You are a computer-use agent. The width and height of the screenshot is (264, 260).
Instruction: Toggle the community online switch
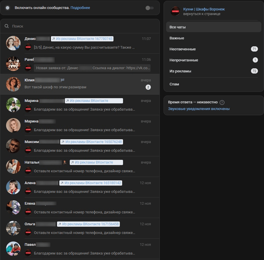coord(149,8)
